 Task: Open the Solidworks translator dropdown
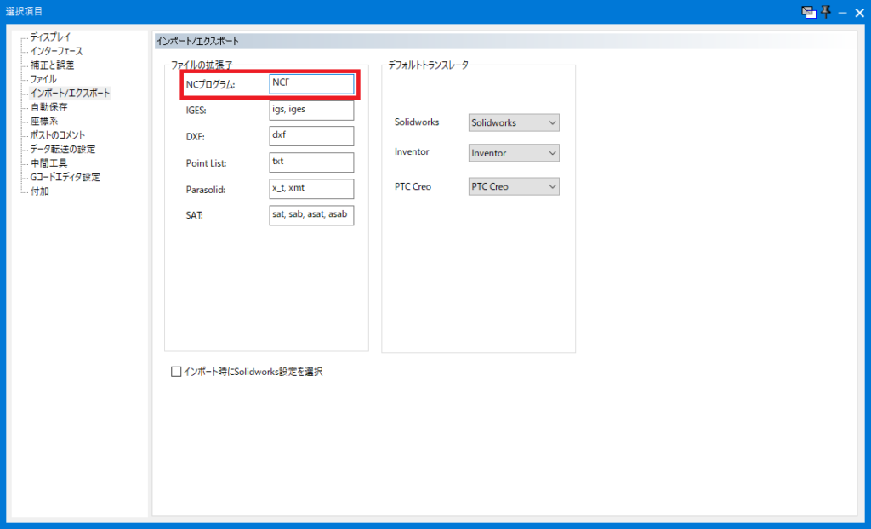[514, 122]
